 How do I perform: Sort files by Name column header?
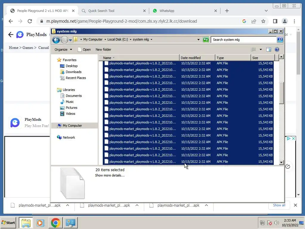click(x=139, y=58)
